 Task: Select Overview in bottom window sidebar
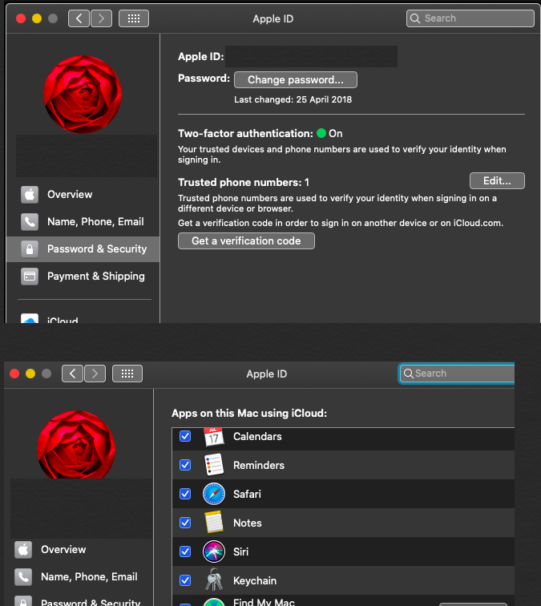pos(79,550)
